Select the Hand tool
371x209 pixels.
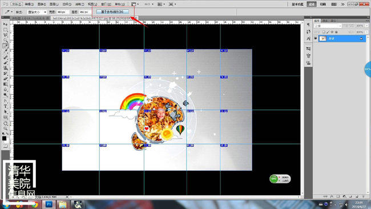pyautogui.click(x=5, y=123)
